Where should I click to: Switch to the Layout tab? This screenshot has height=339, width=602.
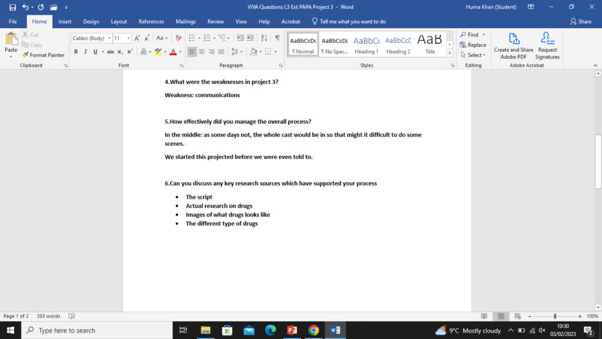coord(119,21)
